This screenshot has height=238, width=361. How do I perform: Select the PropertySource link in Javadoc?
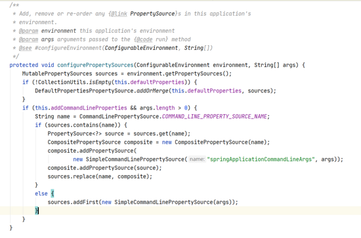(x=152, y=14)
